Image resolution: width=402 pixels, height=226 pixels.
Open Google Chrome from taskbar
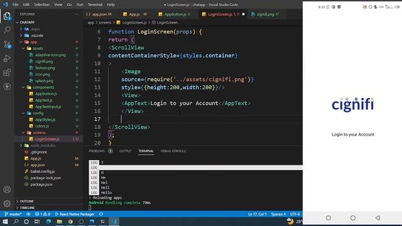pos(70,222)
